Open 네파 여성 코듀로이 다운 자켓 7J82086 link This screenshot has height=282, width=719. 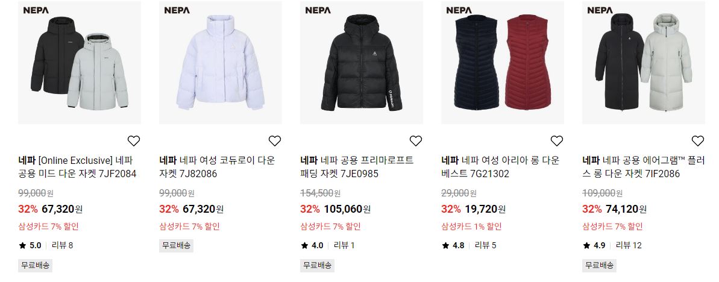click(x=218, y=167)
